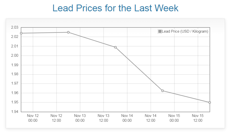Click the 1.94 y-axis label

click(x=15, y=112)
